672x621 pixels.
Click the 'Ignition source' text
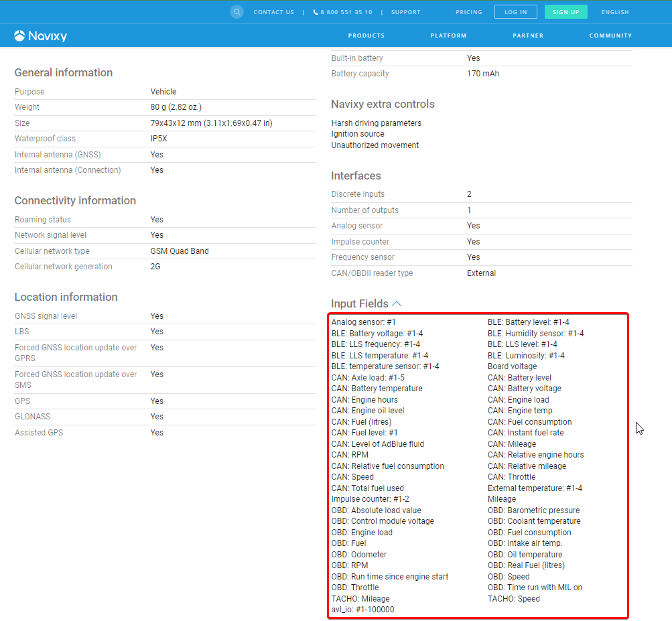358,134
